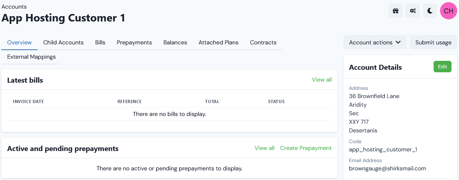Expand the Account actions dropdown
Image resolution: width=459 pixels, height=180 pixels.
tap(375, 42)
